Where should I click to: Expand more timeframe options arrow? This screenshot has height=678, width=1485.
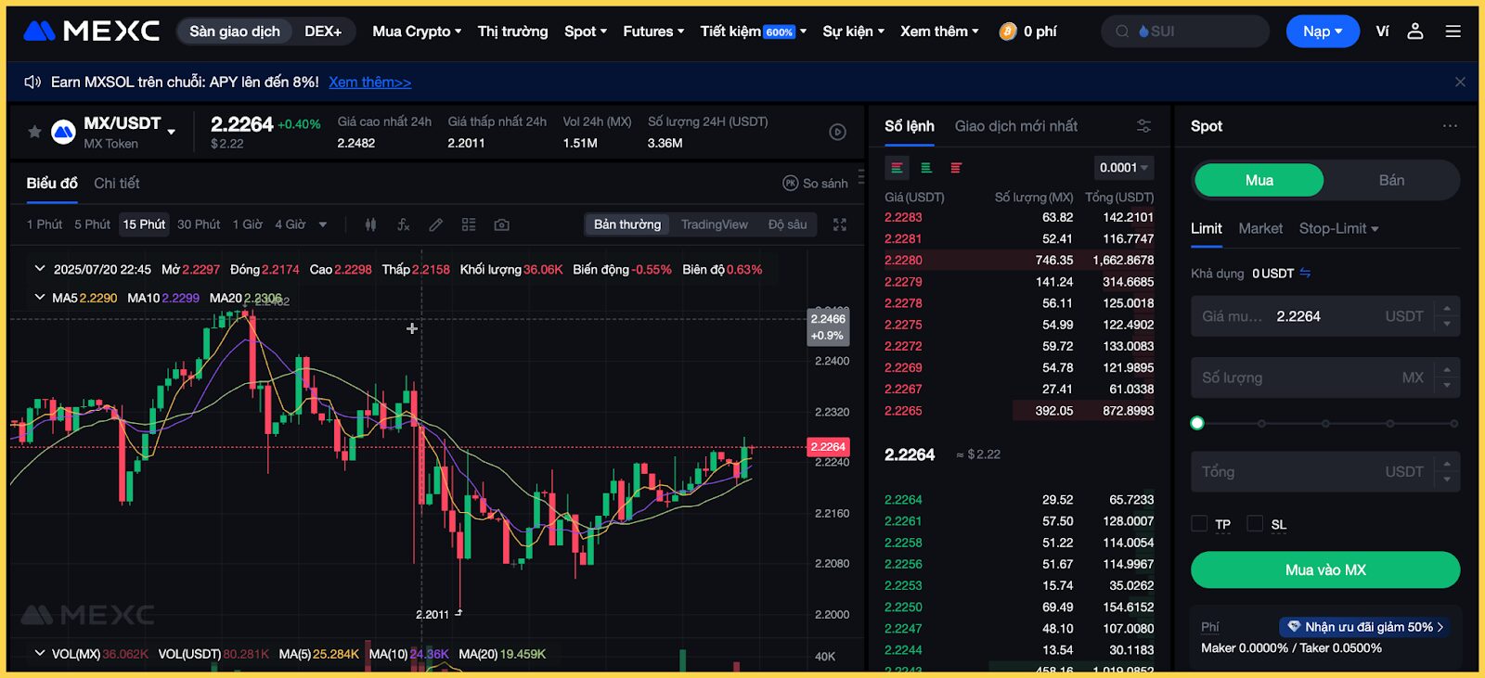(x=323, y=224)
